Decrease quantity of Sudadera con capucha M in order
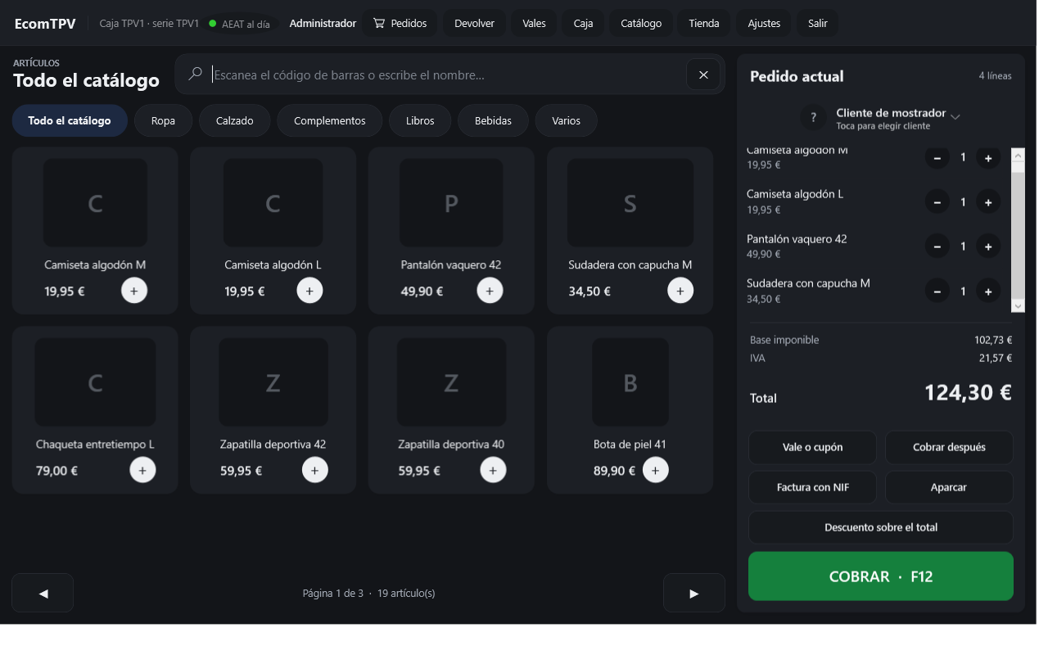Screen dimensions: 1048x655 (x=937, y=291)
